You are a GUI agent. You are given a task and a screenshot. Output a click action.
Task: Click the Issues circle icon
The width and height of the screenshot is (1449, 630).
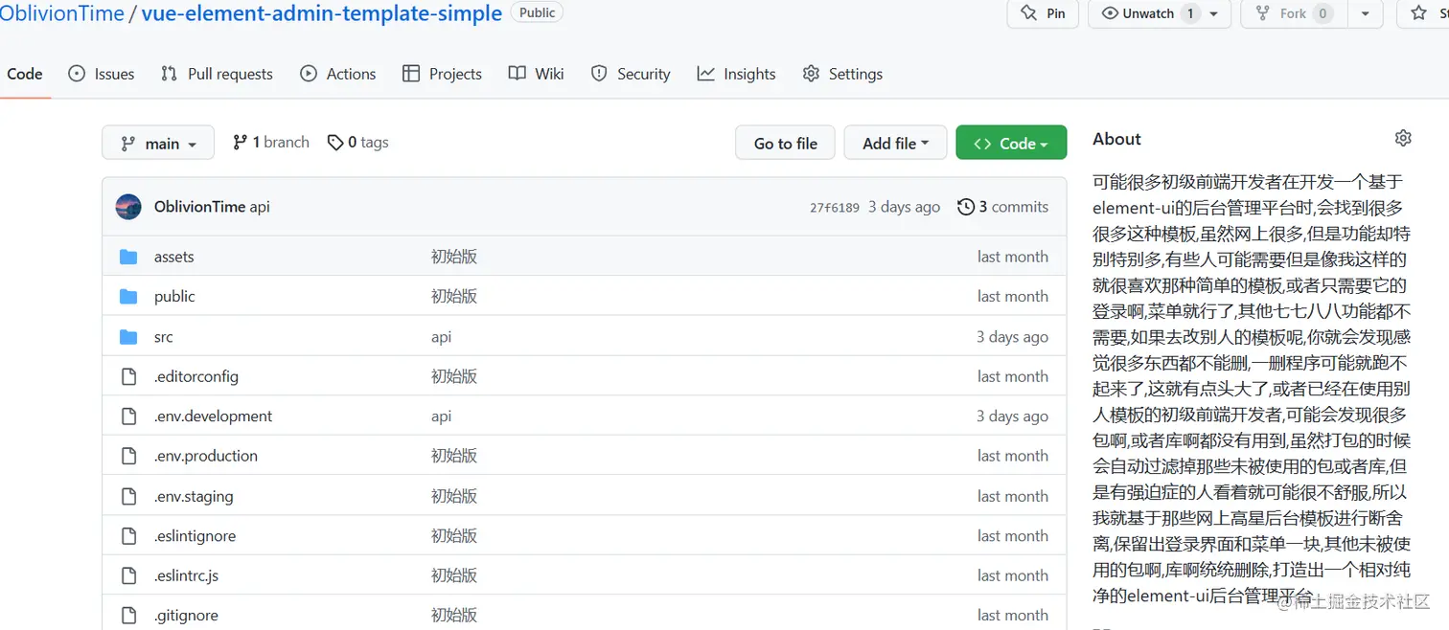(x=77, y=74)
